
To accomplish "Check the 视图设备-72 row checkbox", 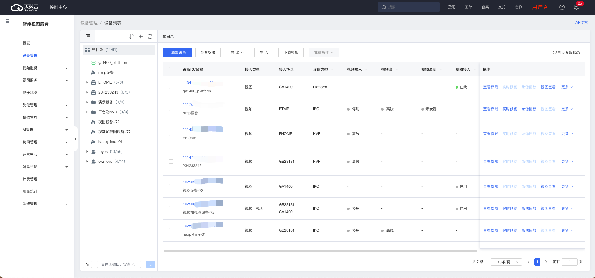I will pos(171,186).
